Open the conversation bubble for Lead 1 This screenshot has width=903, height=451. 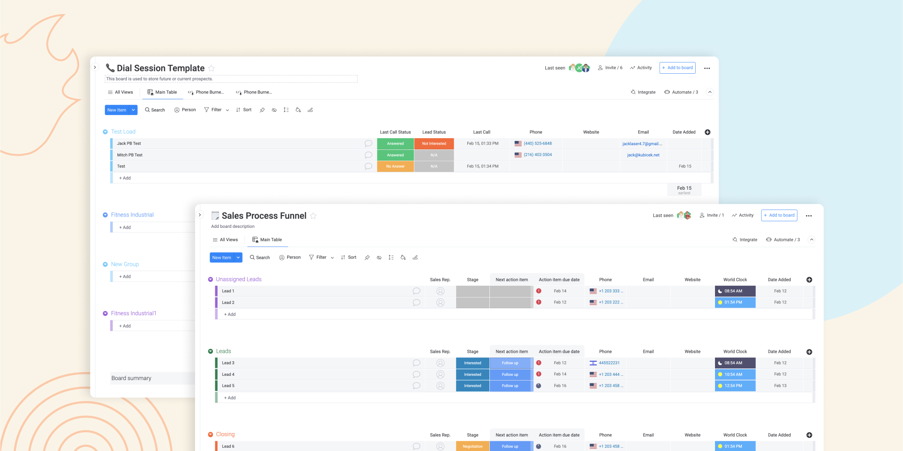(x=416, y=291)
